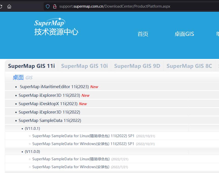Click the red New label beside iMaritimeEditor
Image resolution: width=219 pixels, height=173 pixels.
tap(94, 87)
